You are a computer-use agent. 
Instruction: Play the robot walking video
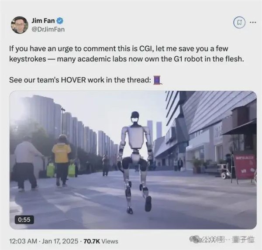coord(133,160)
